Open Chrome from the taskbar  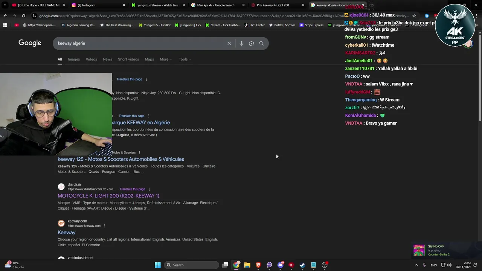(236, 265)
